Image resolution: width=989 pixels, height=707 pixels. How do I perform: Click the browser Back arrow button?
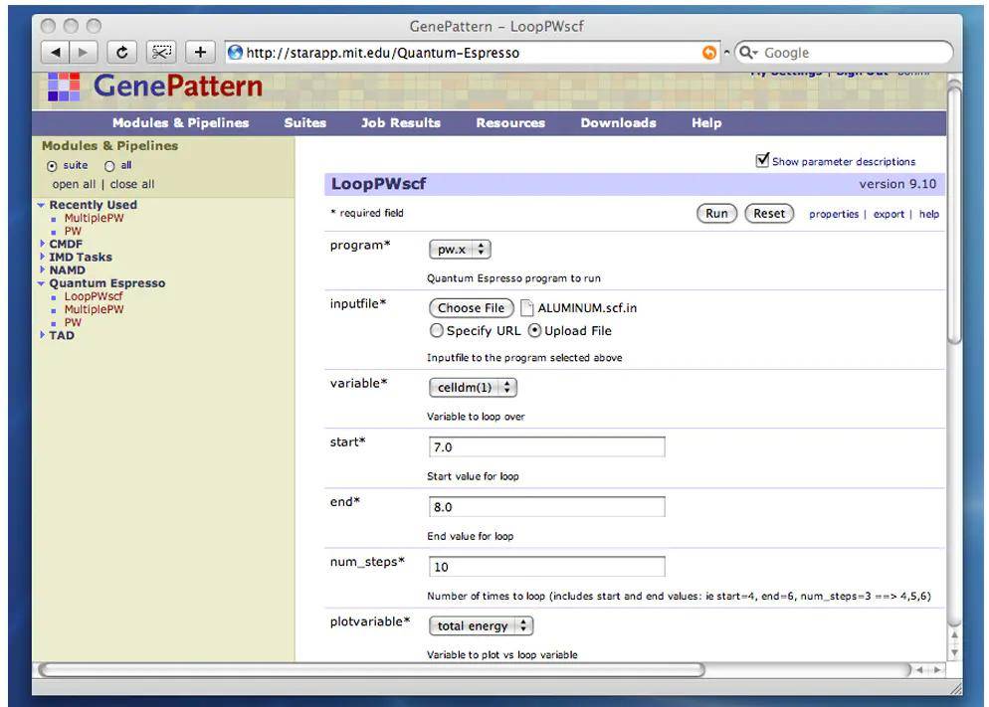point(54,53)
